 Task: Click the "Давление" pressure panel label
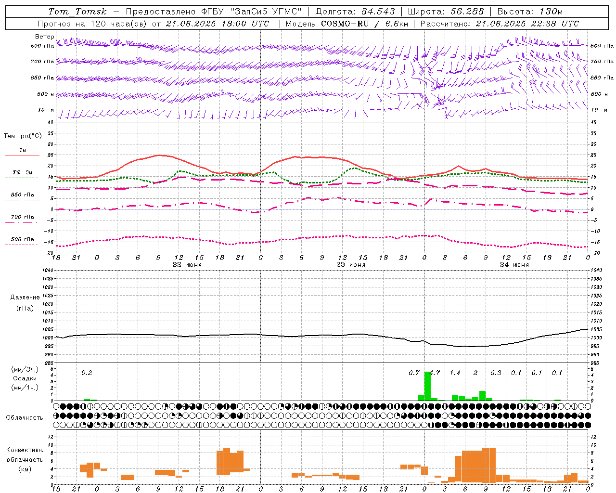(x=25, y=298)
